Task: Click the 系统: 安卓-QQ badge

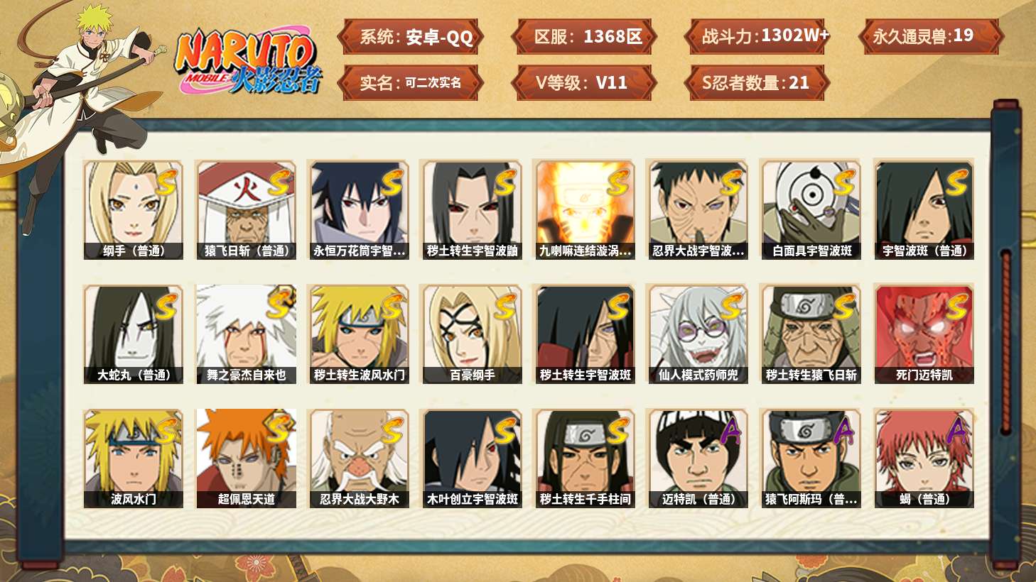Action: [x=411, y=36]
